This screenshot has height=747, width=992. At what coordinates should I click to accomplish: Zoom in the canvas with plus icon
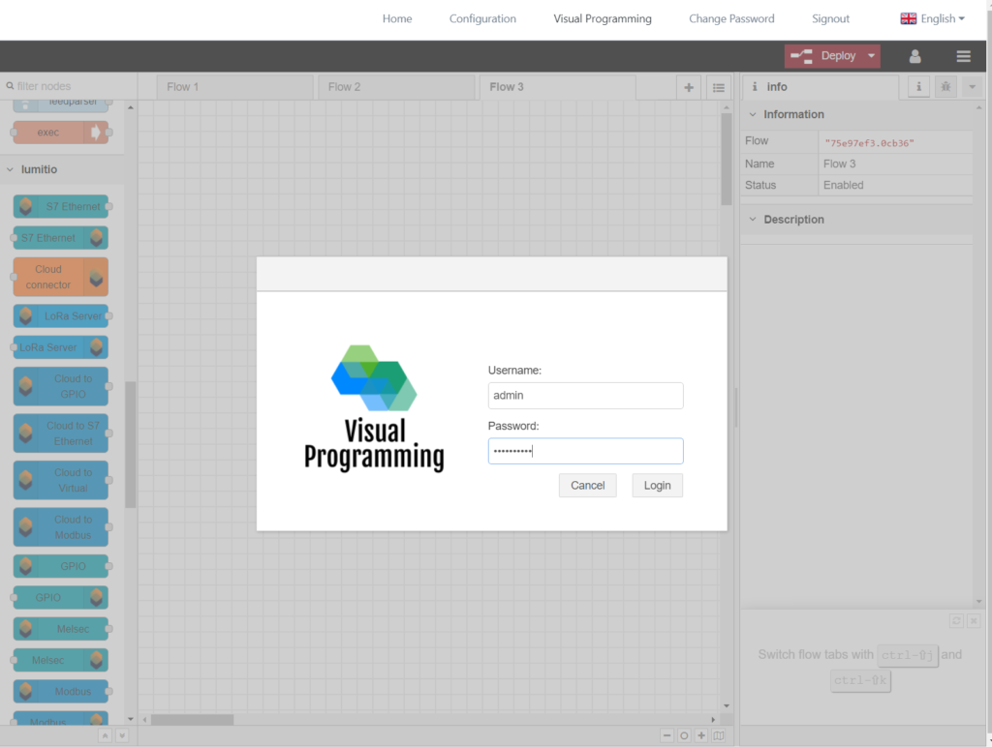click(x=701, y=735)
